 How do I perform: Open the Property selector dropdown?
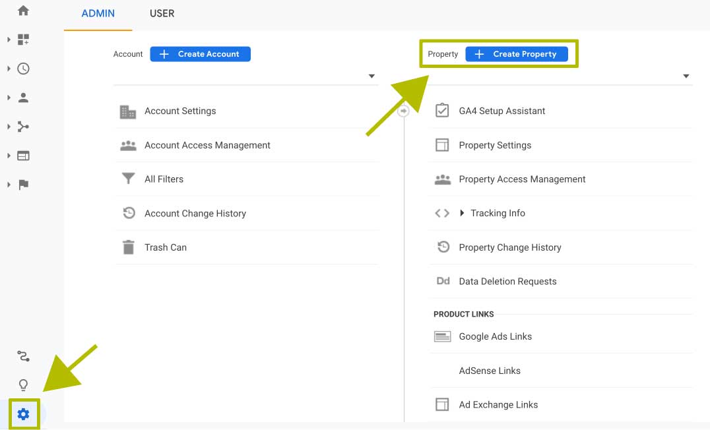click(x=686, y=77)
